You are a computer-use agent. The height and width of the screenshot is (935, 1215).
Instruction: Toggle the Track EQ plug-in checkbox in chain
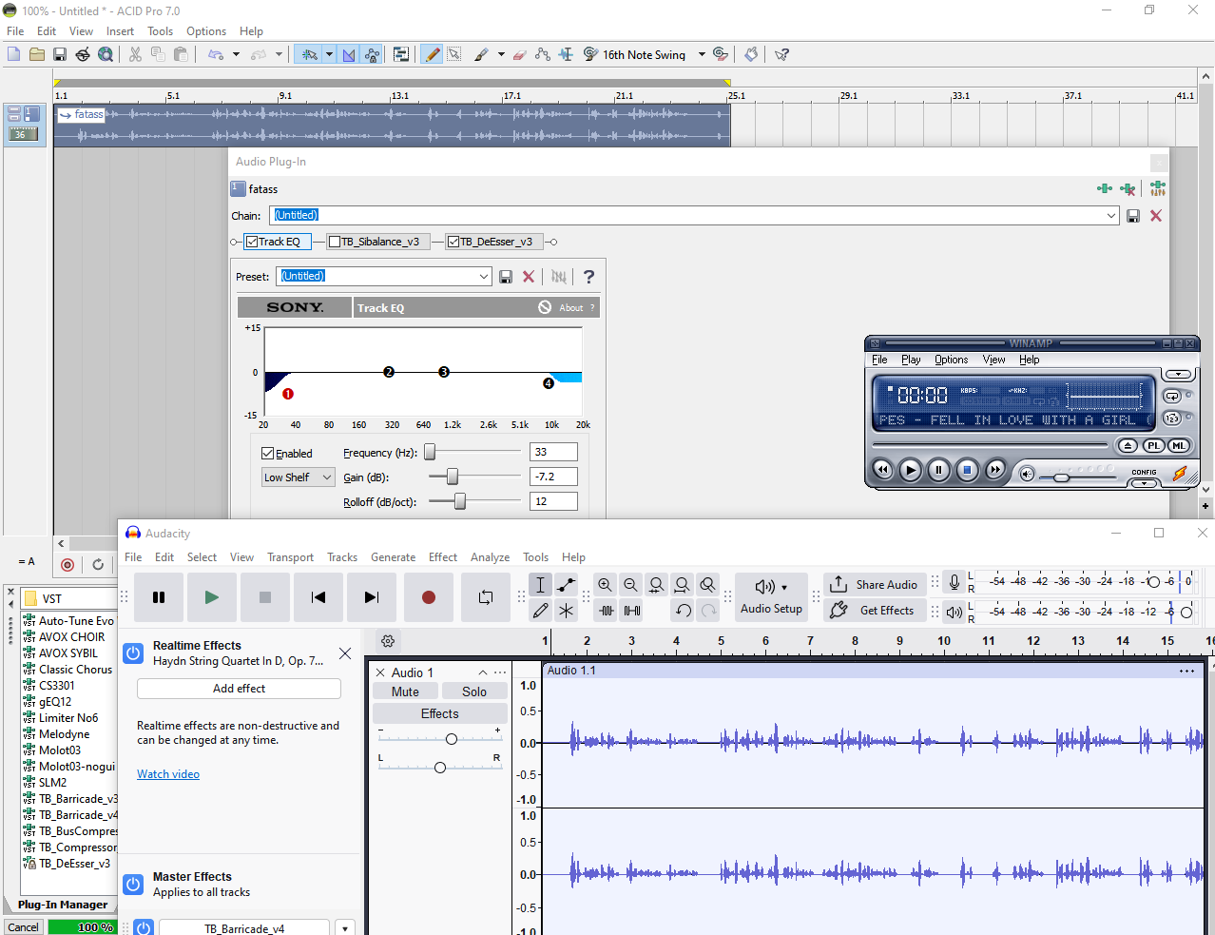253,242
